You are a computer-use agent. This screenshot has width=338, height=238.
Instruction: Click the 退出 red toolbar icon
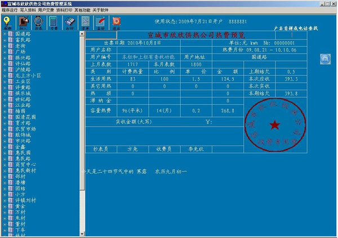(117, 23)
